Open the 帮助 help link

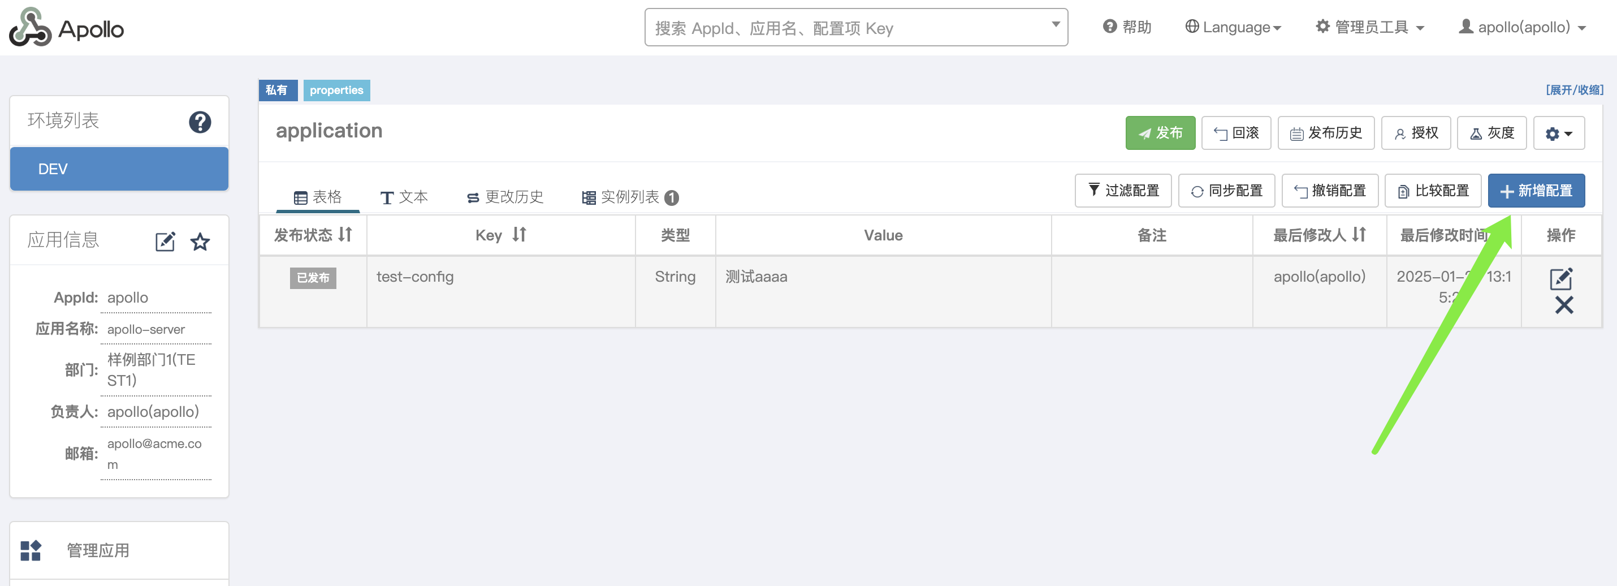(1127, 27)
